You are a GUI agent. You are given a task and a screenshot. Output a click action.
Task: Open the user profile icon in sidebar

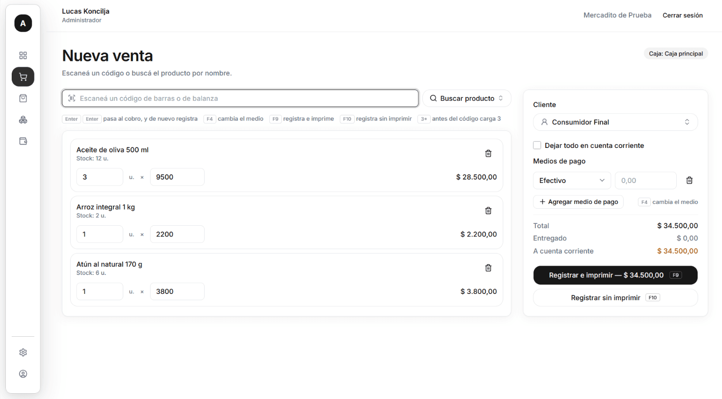click(x=23, y=374)
